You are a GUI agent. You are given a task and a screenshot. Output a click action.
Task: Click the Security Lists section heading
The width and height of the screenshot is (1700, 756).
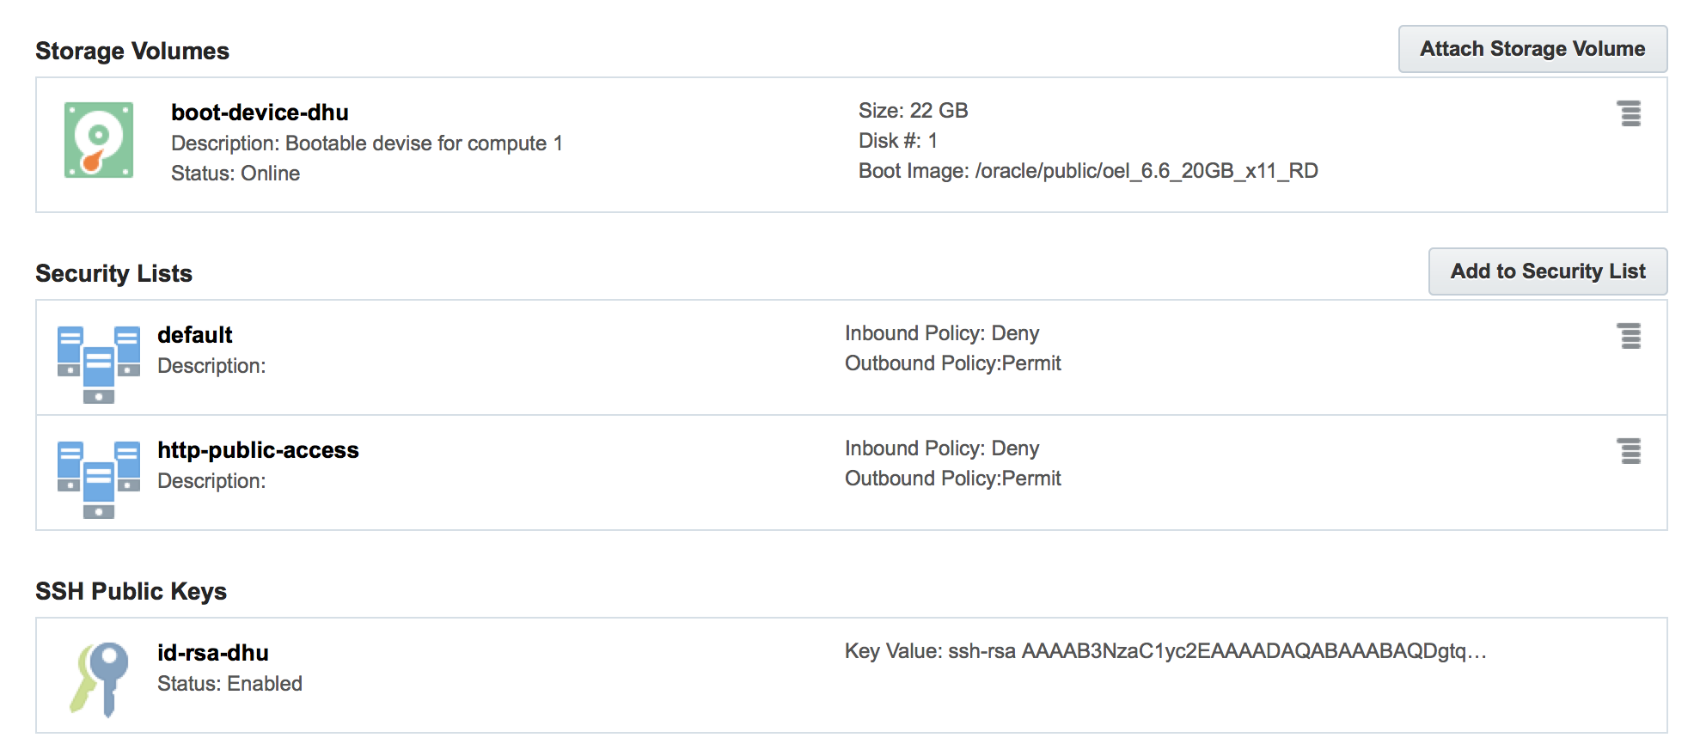(114, 274)
